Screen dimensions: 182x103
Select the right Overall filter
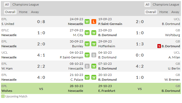pos(151,12)
